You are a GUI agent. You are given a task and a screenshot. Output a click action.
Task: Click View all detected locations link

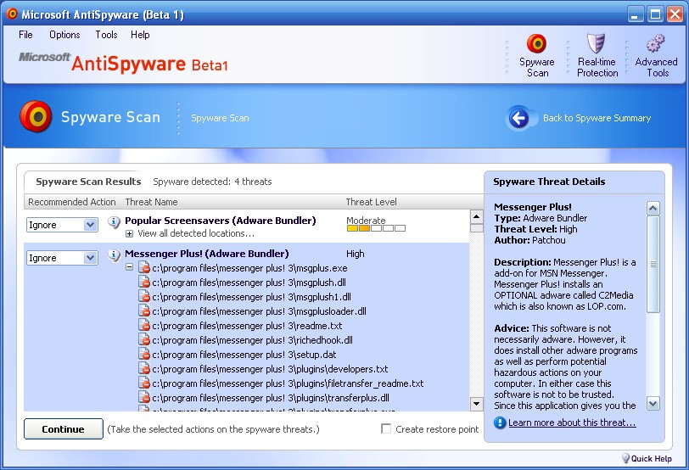click(x=196, y=233)
